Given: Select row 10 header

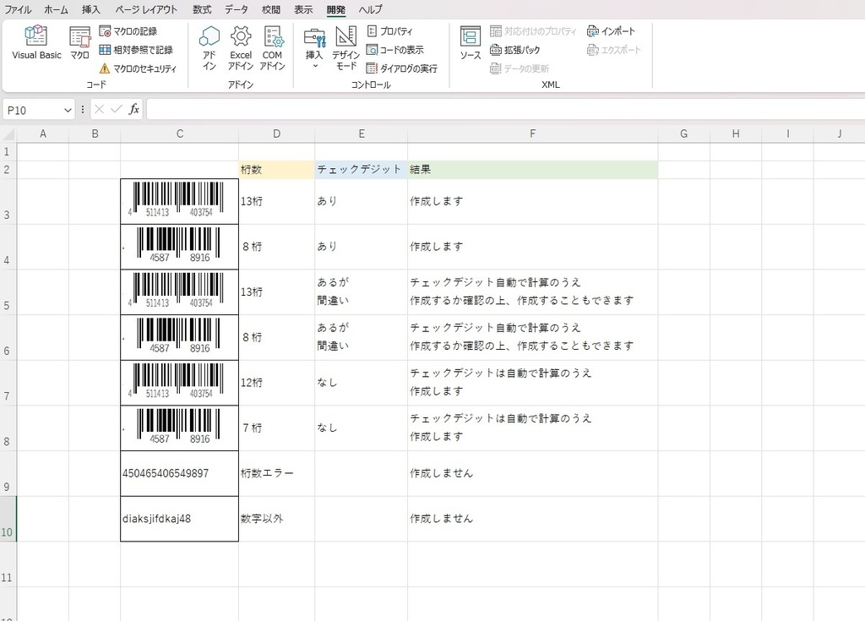Looking at the screenshot, I should (8, 519).
